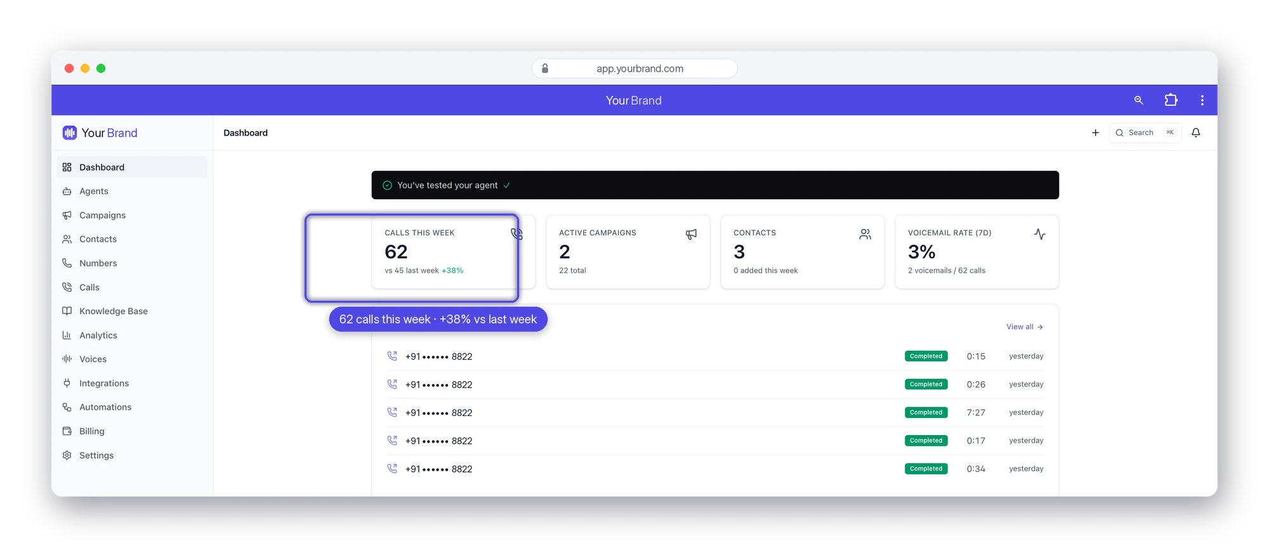Screen dimensions: 1269x548
Task: Click the Contacts card people icon
Action: point(865,234)
